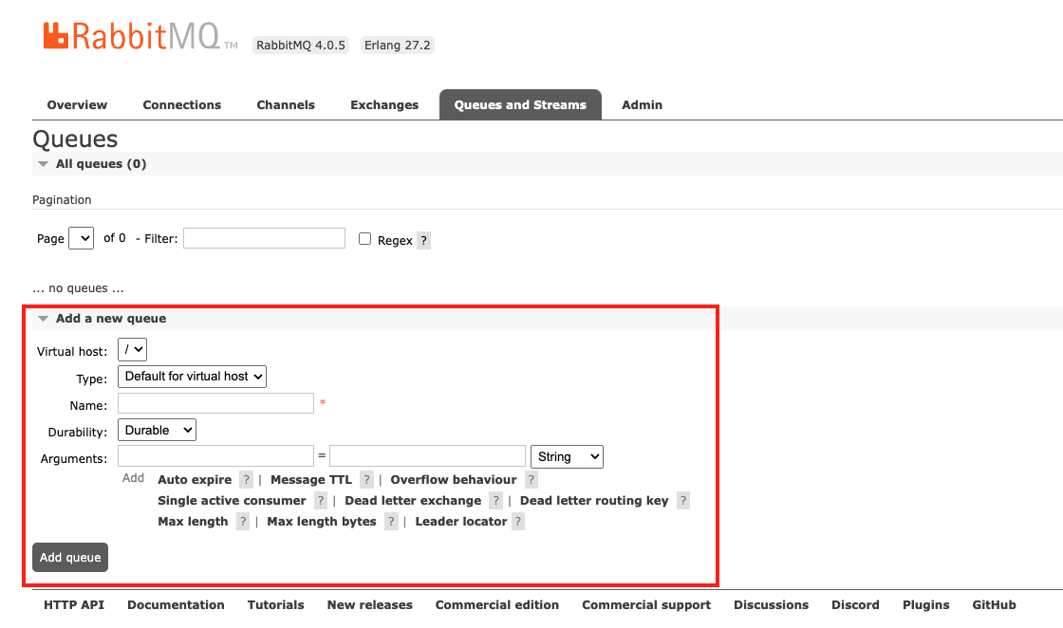
Task: Open help for Overflow behaviour
Action: [x=531, y=480]
